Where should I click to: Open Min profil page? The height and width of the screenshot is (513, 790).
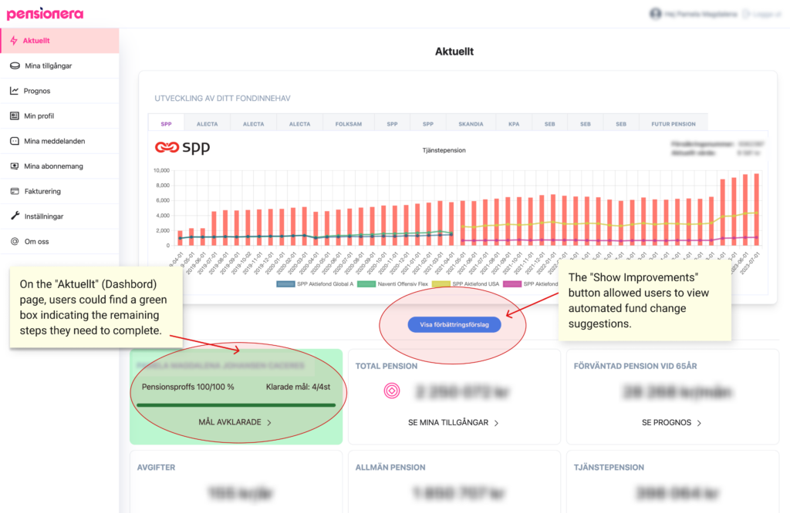(60, 116)
